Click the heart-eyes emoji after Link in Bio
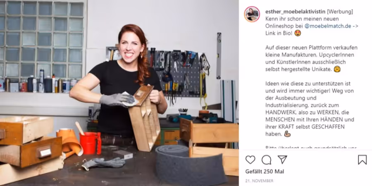 tap(298, 33)
